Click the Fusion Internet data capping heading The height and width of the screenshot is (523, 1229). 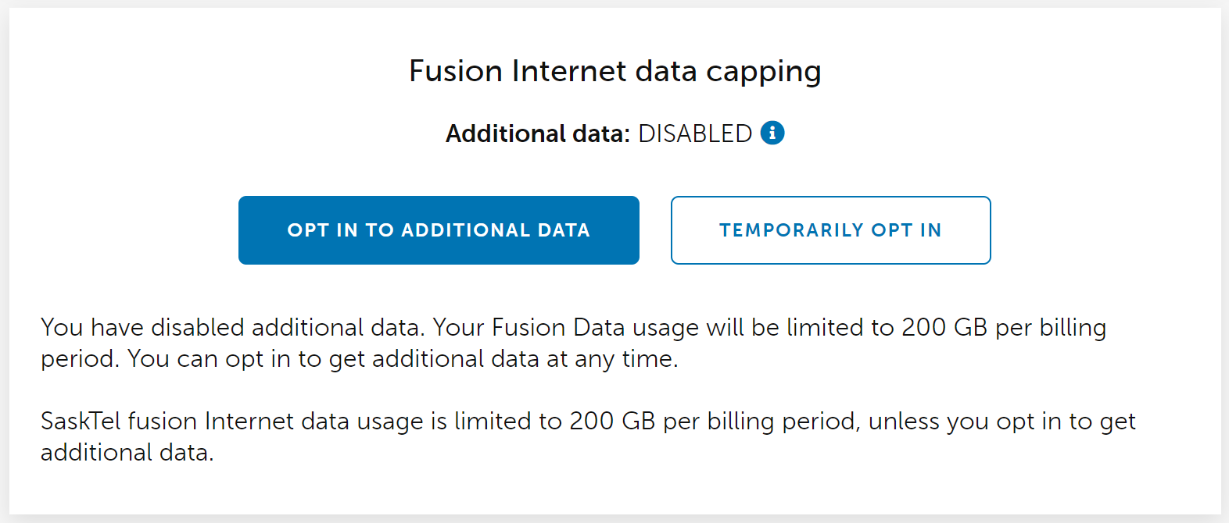click(614, 71)
